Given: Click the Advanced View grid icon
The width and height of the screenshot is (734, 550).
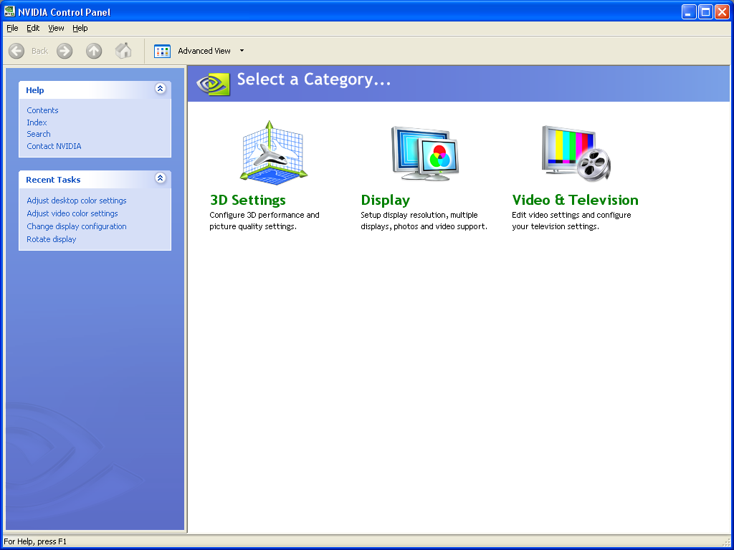Looking at the screenshot, I should (163, 51).
